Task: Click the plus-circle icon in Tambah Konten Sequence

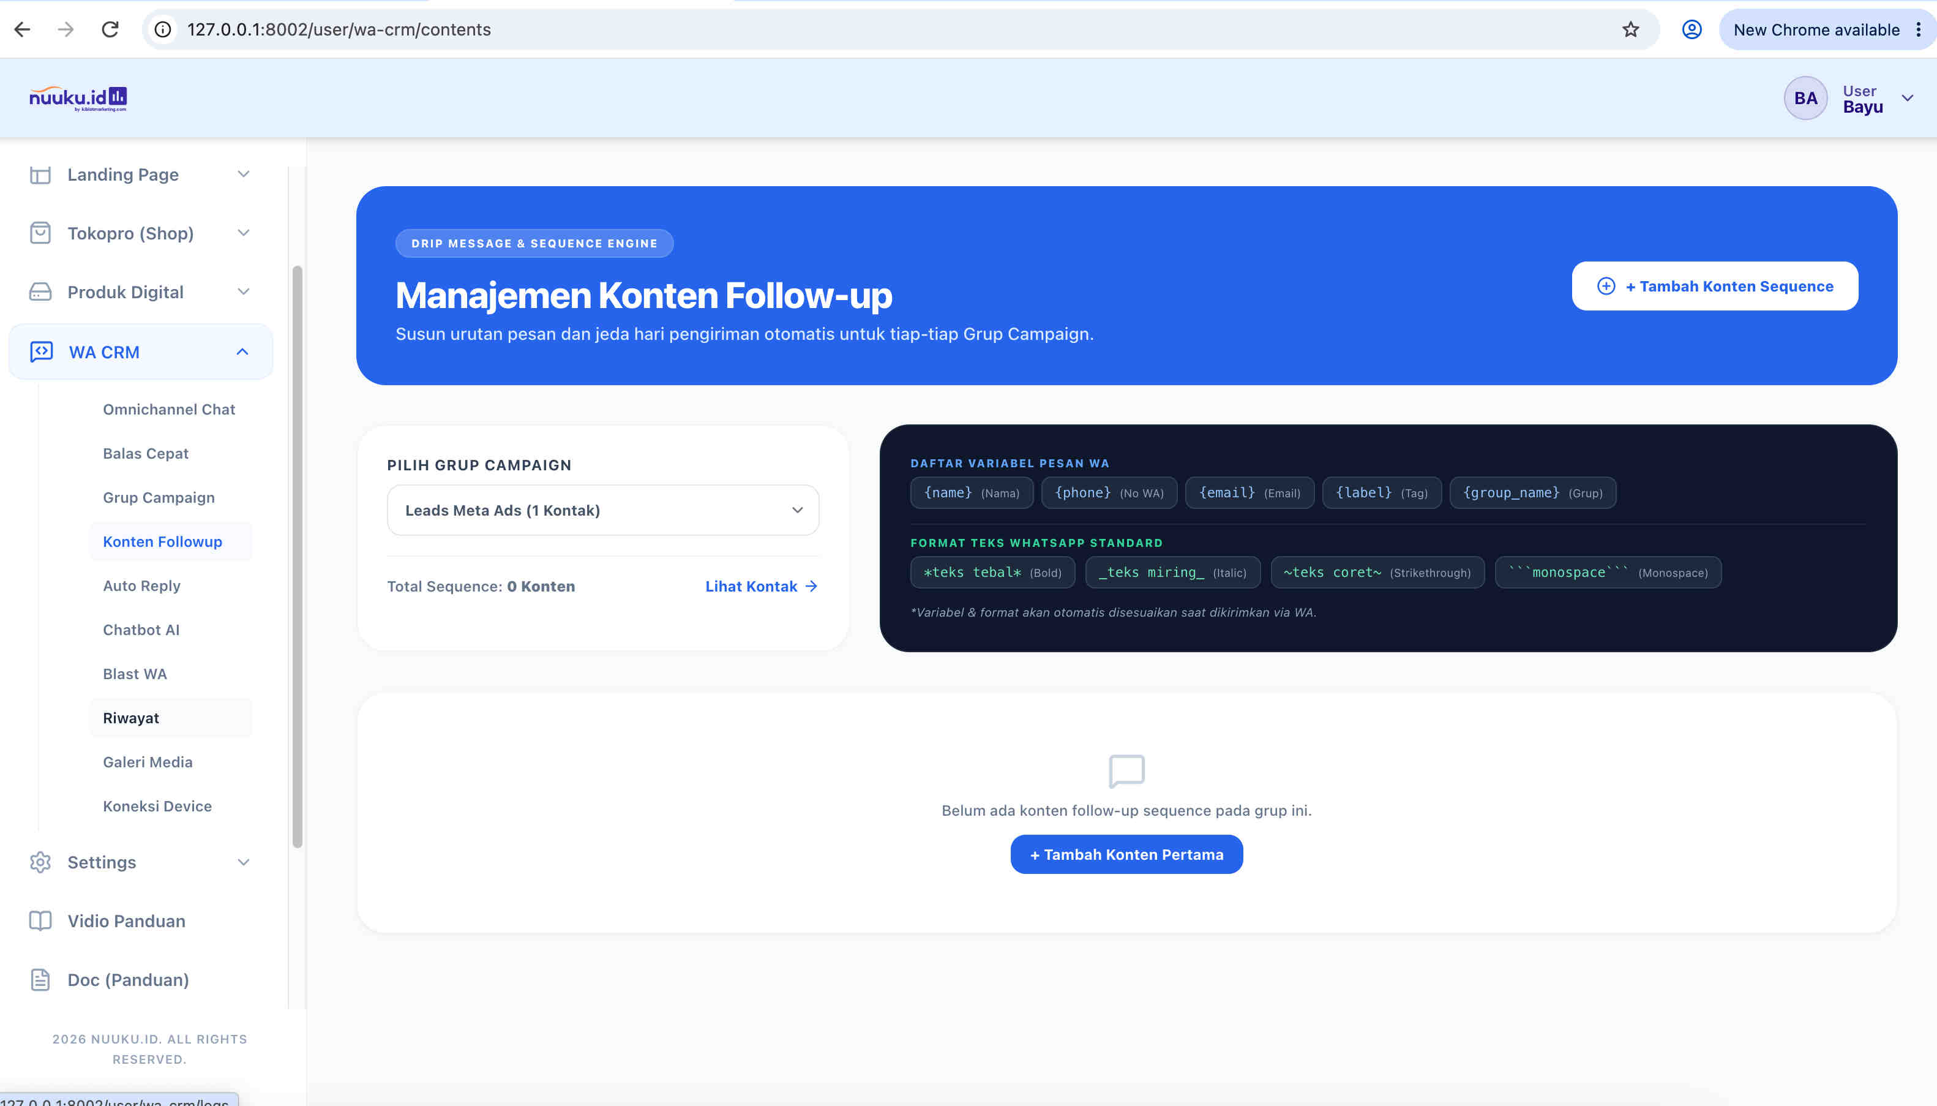Action: tap(1606, 287)
